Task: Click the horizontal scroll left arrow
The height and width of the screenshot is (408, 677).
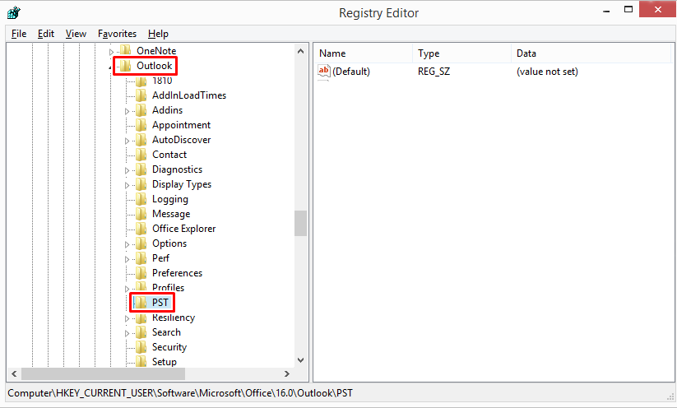Action: point(14,374)
